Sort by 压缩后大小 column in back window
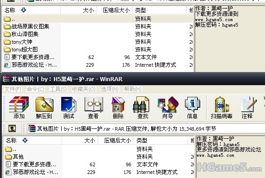The width and height of the screenshot is (265, 178). (115, 10)
